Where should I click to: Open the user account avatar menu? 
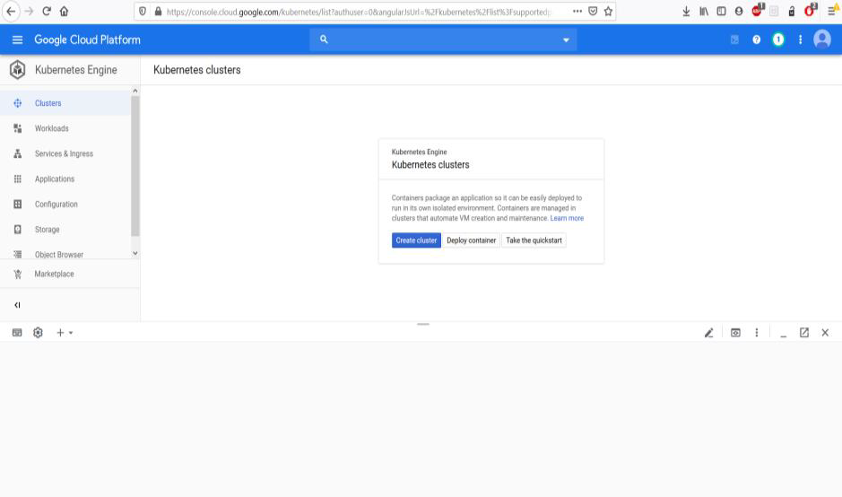pyautogui.click(x=821, y=40)
